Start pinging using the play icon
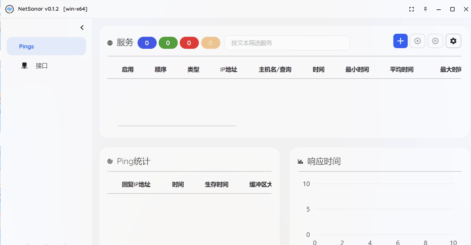The width and height of the screenshot is (471, 245). coord(418,41)
